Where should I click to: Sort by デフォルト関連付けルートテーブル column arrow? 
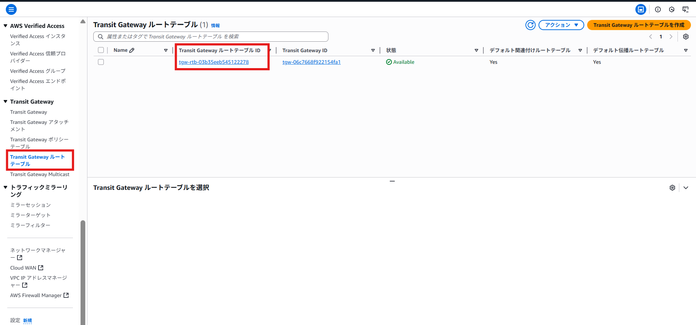tap(580, 50)
